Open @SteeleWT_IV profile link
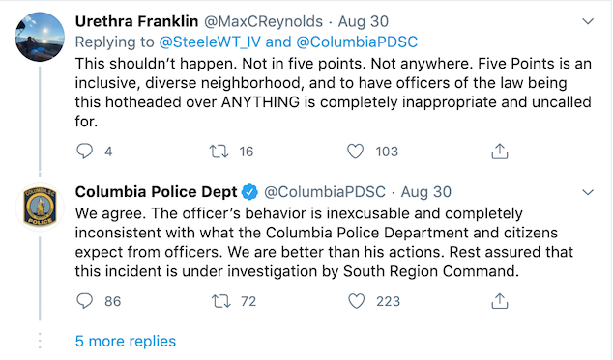This screenshot has width=613, height=360. click(x=210, y=42)
